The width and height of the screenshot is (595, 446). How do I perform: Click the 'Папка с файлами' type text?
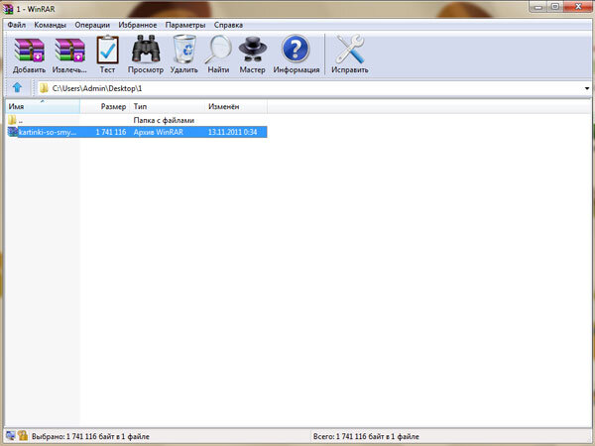coord(164,120)
